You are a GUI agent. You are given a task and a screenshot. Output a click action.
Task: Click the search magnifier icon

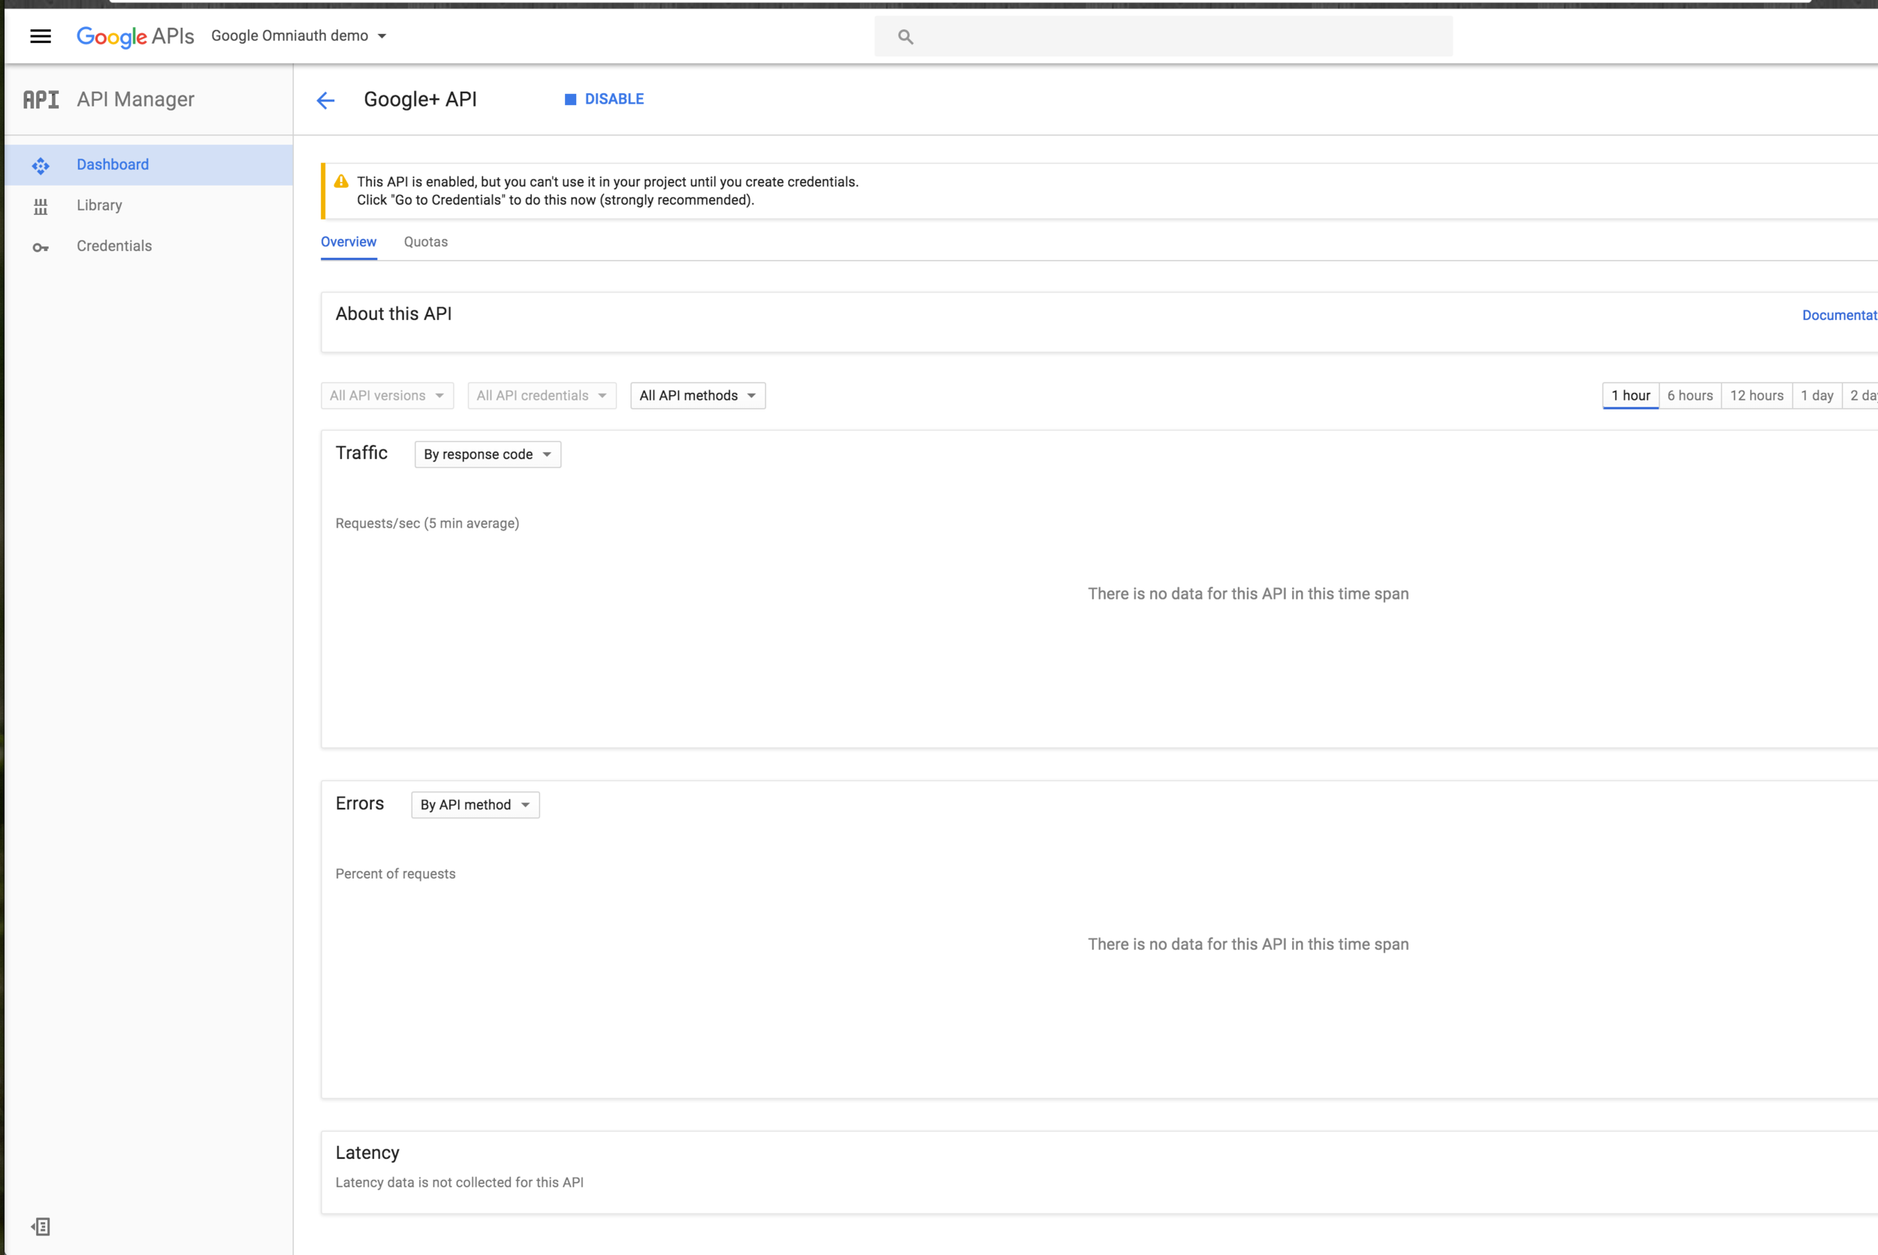[x=905, y=37]
